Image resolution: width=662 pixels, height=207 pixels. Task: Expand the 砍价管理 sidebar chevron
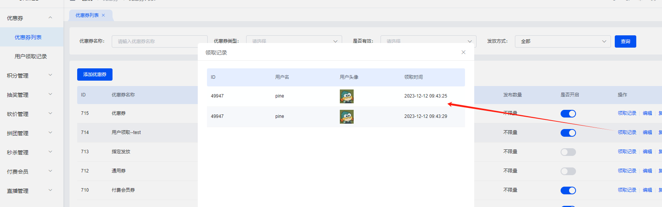pos(50,114)
